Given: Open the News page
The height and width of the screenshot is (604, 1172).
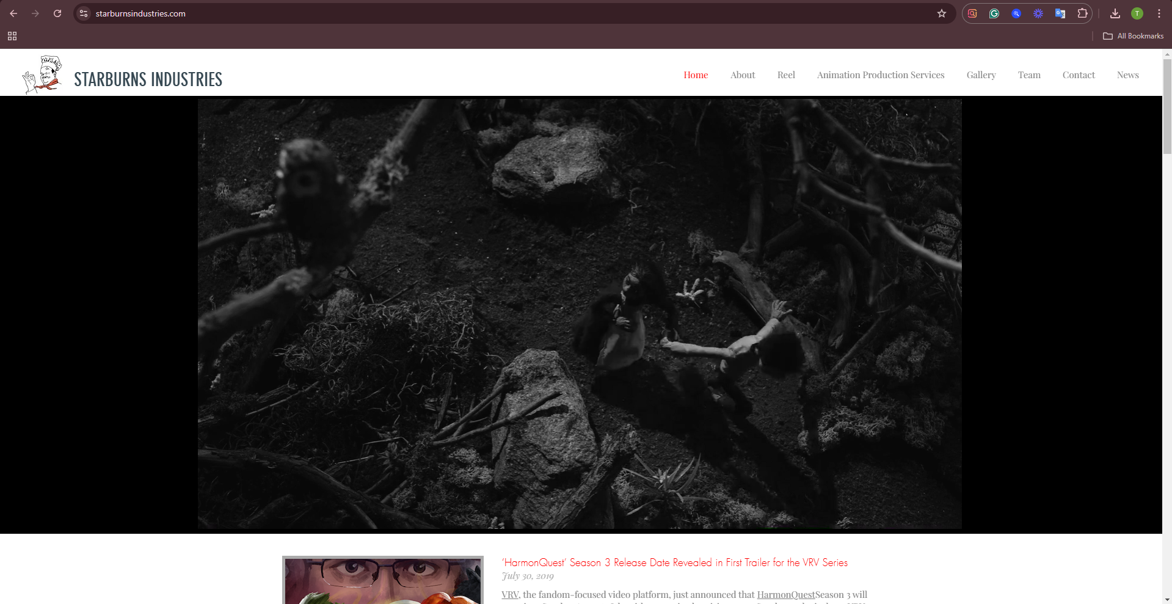Looking at the screenshot, I should pos(1127,75).
